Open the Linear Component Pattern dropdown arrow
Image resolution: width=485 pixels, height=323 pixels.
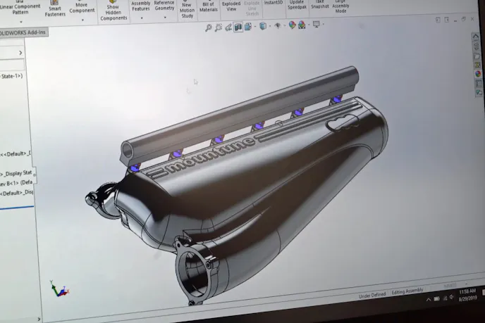(x=22, y=21)
